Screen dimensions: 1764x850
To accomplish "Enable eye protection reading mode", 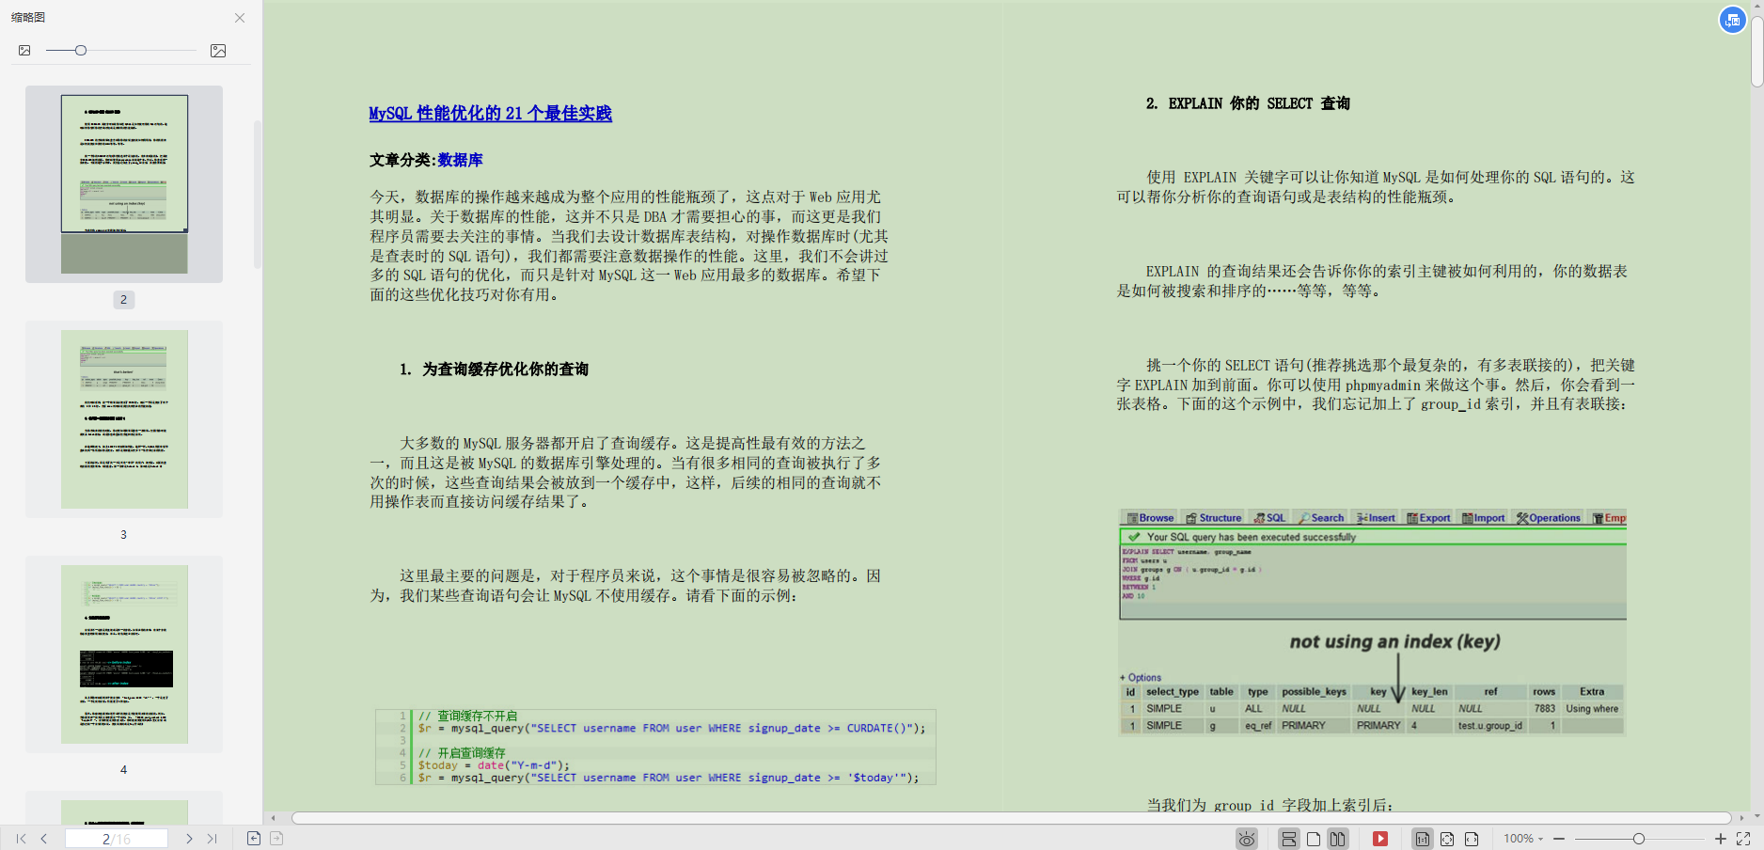I will pos(1247,839).
